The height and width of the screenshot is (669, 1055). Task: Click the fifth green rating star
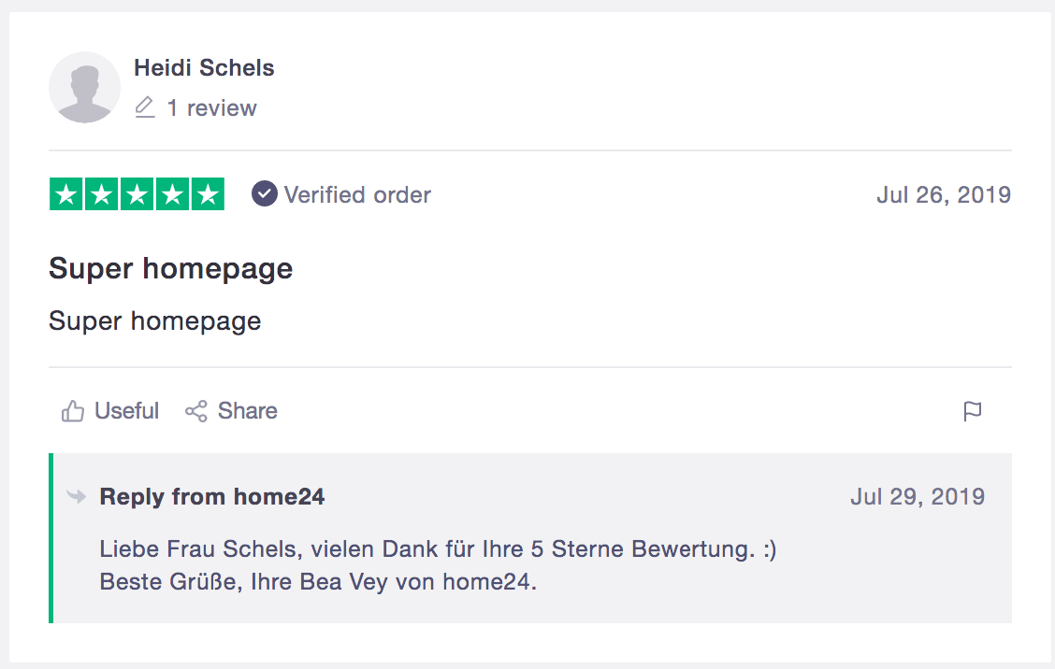(208, 194)
